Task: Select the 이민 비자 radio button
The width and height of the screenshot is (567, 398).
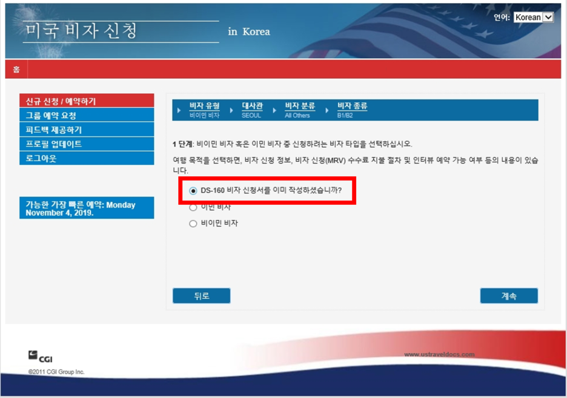Action: [193, 207]
